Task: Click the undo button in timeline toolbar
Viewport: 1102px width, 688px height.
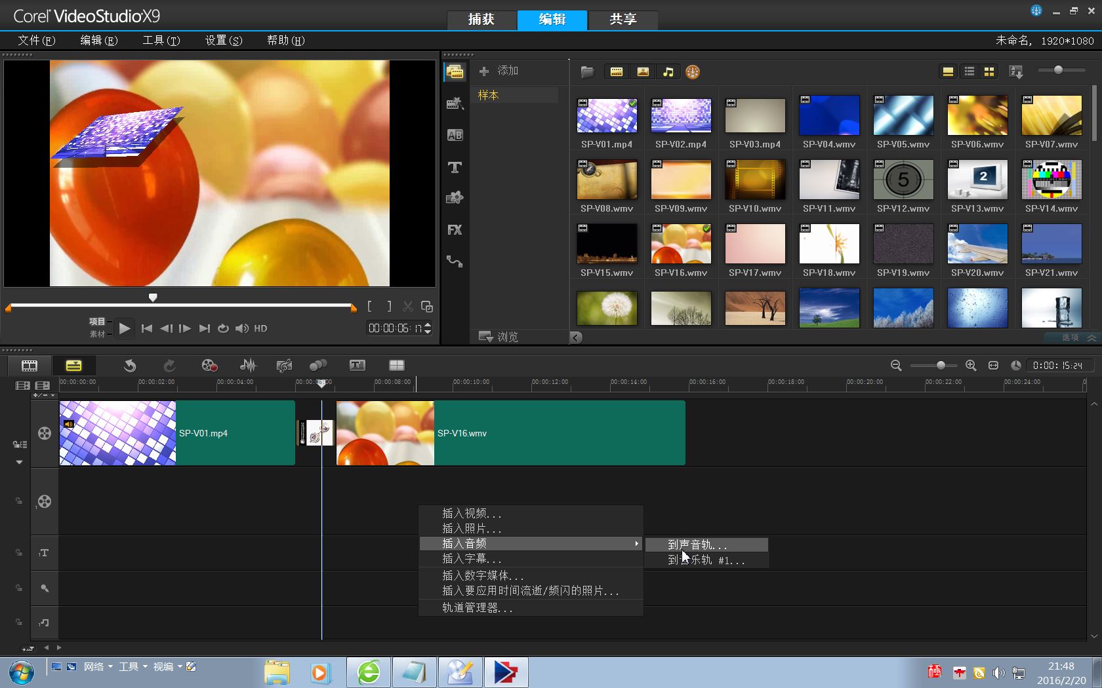Action: click(x=130, y=366)
